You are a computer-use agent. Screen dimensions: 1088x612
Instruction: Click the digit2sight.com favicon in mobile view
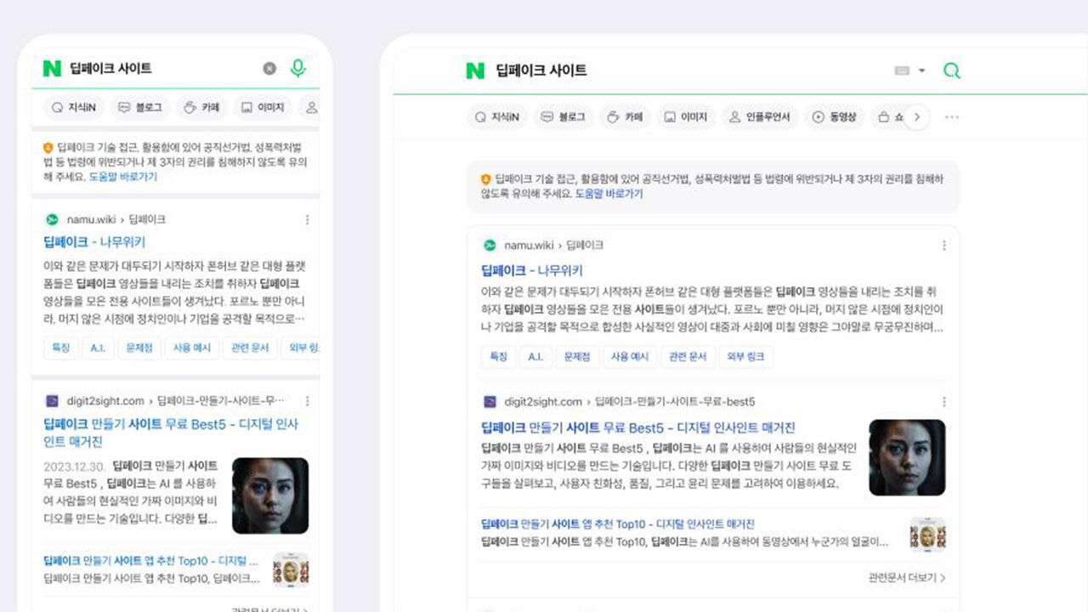pos(52,400)
